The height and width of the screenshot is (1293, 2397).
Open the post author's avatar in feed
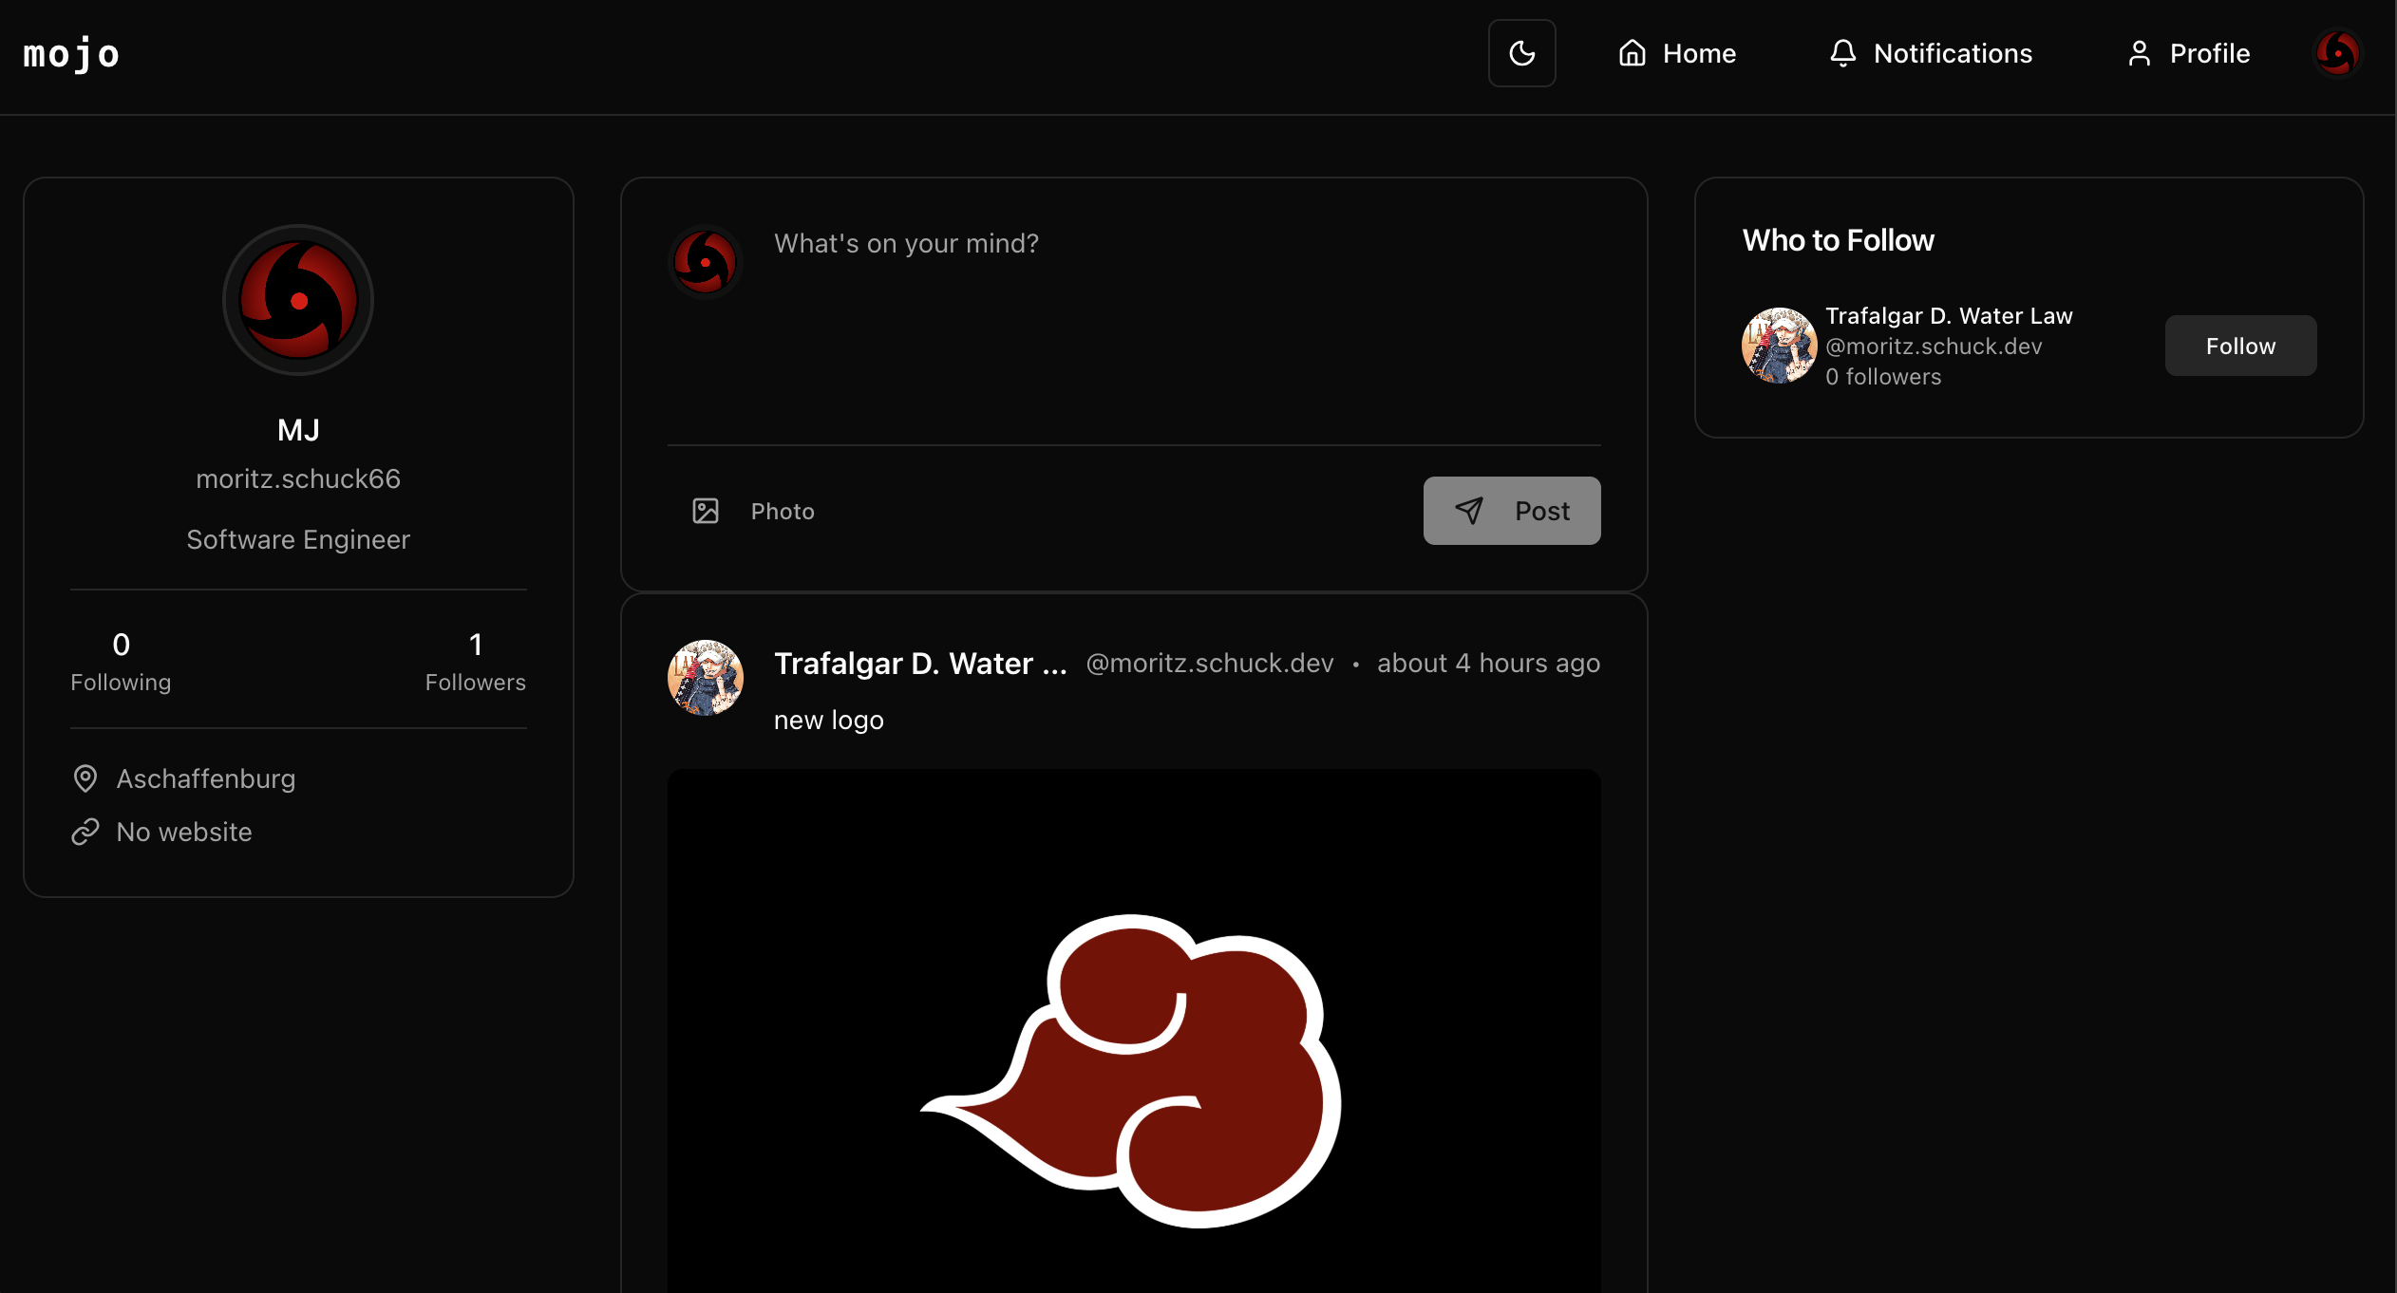706,678
